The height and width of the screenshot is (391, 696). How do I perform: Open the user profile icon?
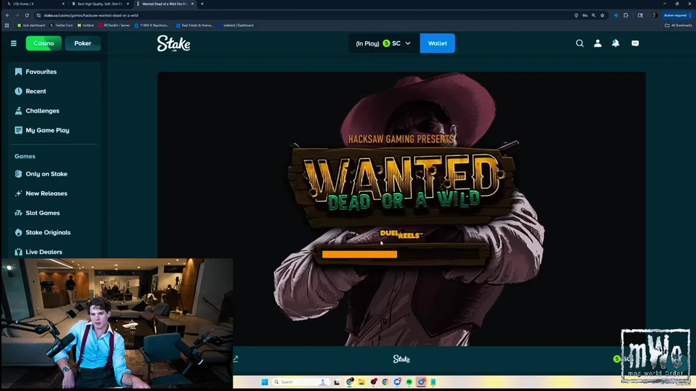tap(598, 43)
